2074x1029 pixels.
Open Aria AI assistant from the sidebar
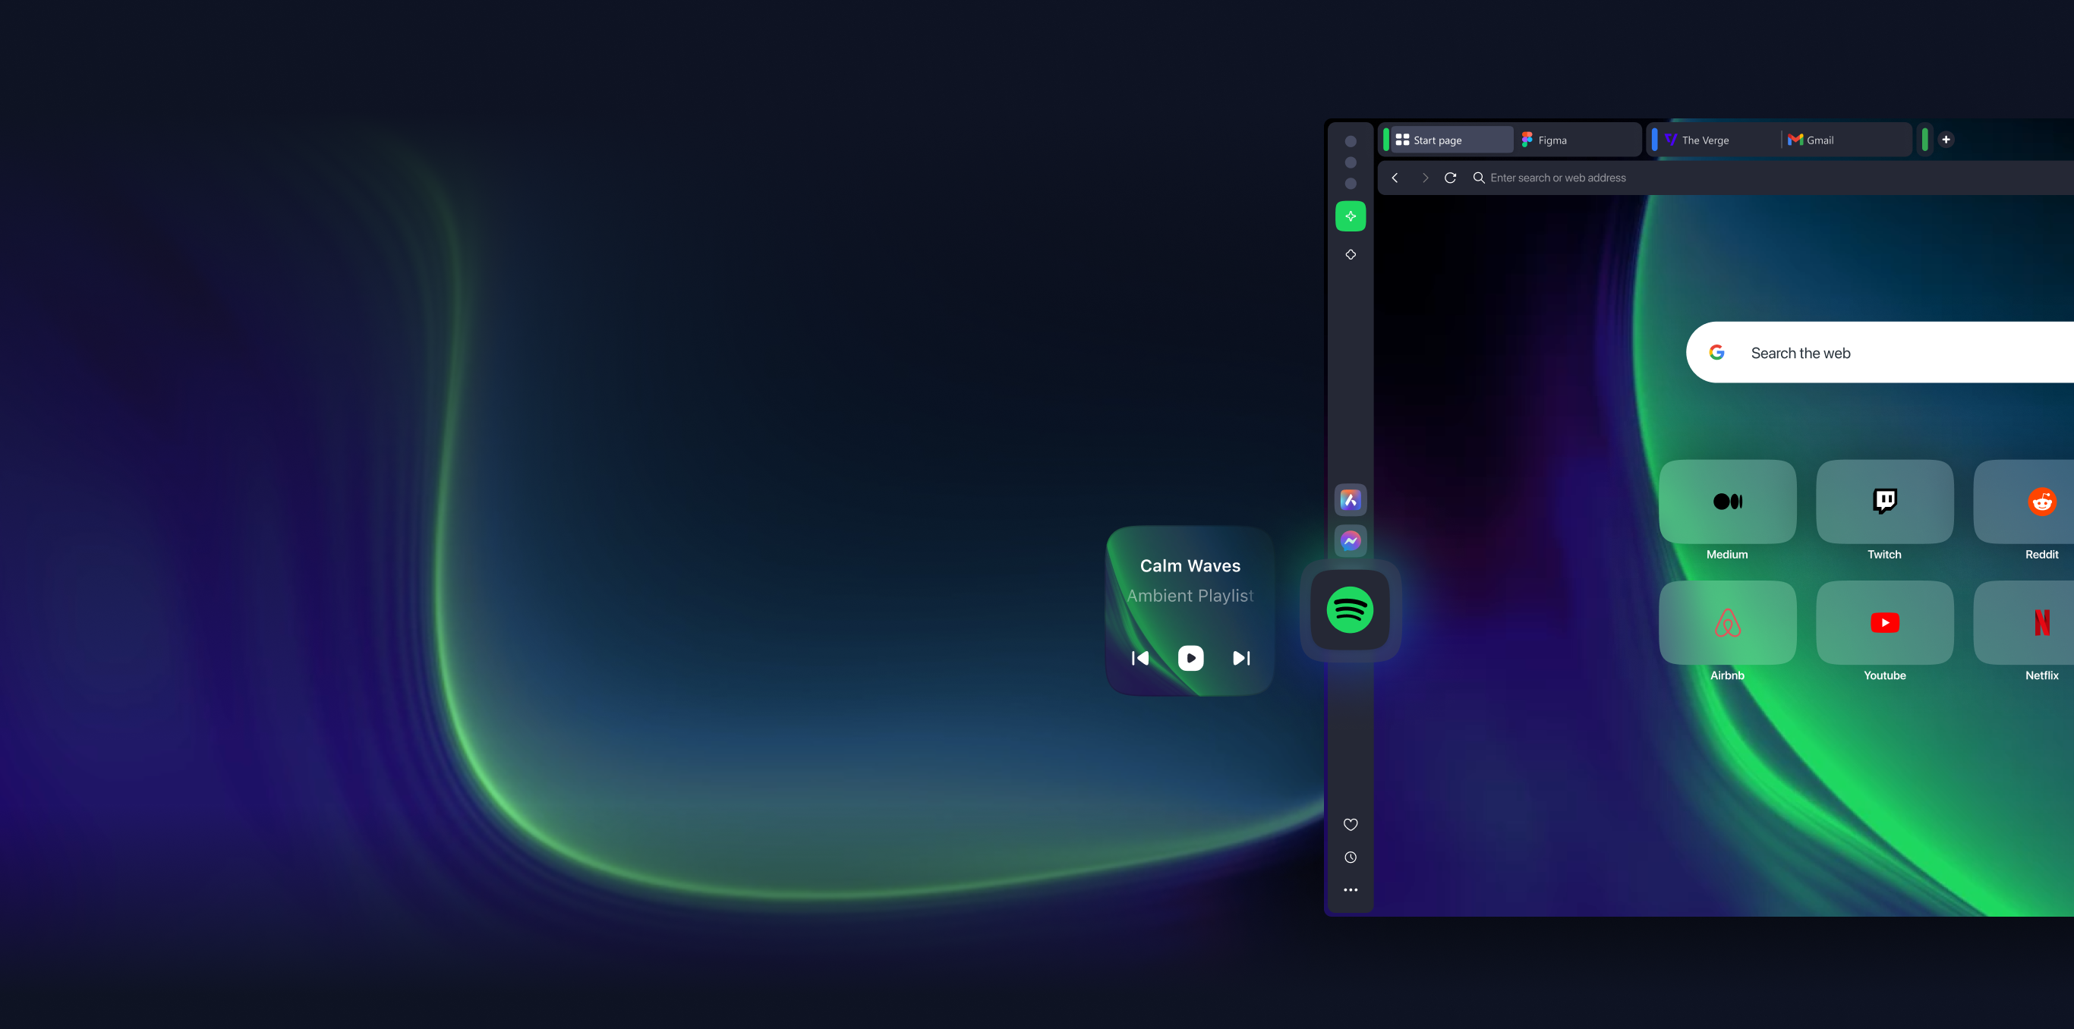coord(1351,216)
